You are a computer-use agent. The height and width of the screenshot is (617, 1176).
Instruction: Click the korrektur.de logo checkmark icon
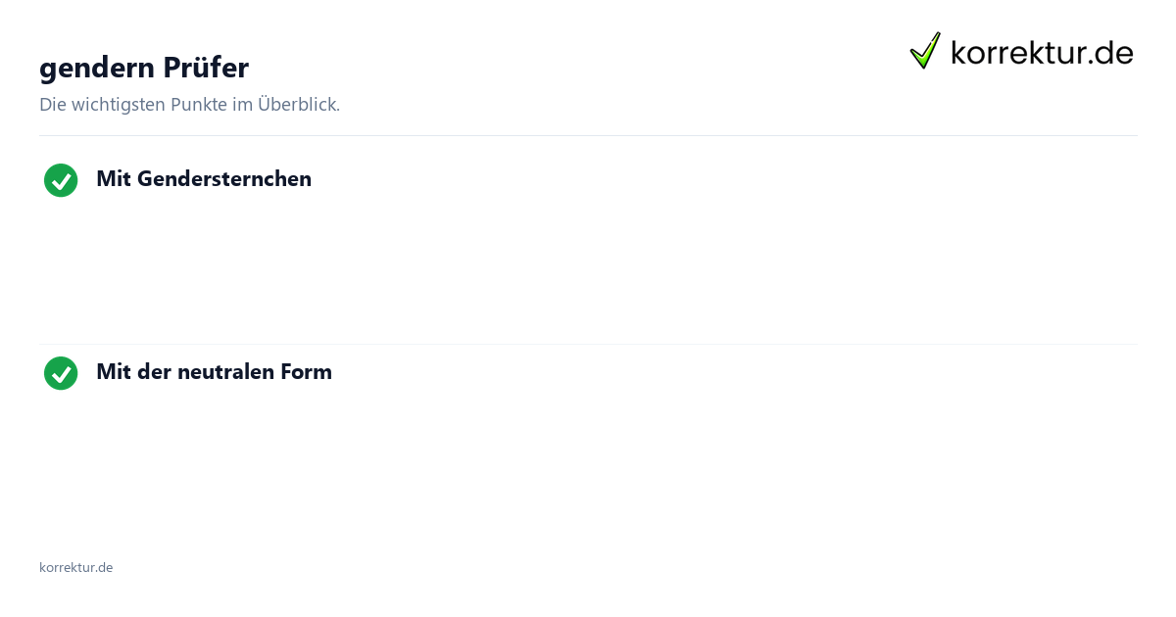coord(925,50)
